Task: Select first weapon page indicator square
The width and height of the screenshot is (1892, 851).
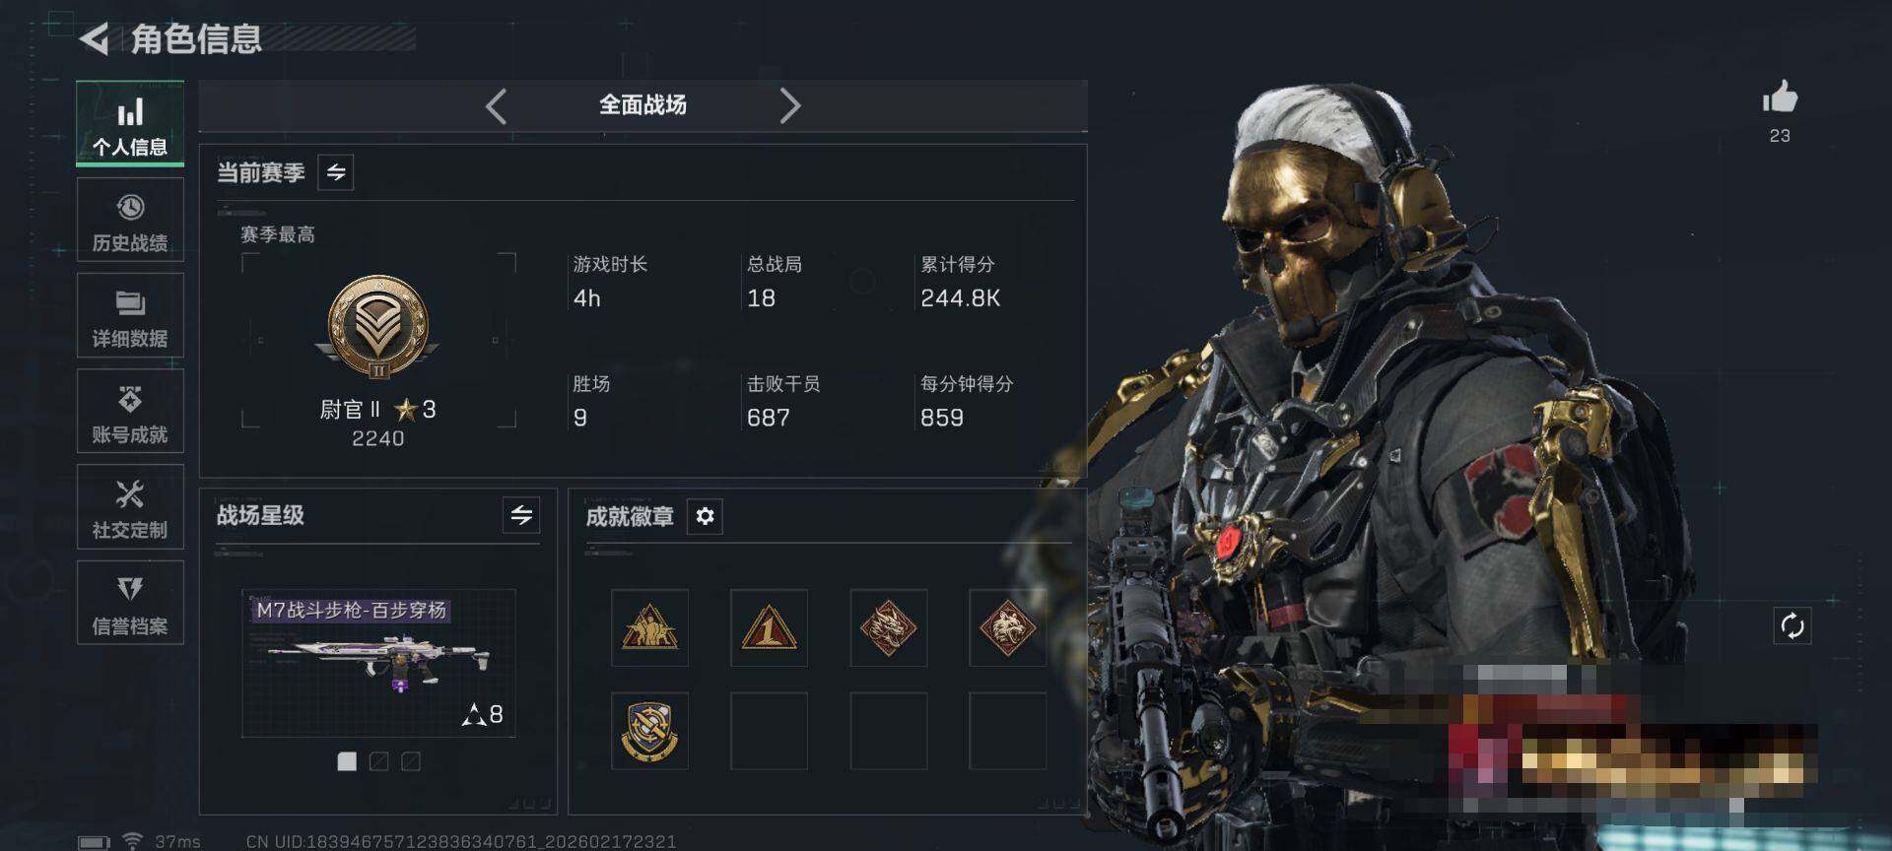Action: point(347,761)
